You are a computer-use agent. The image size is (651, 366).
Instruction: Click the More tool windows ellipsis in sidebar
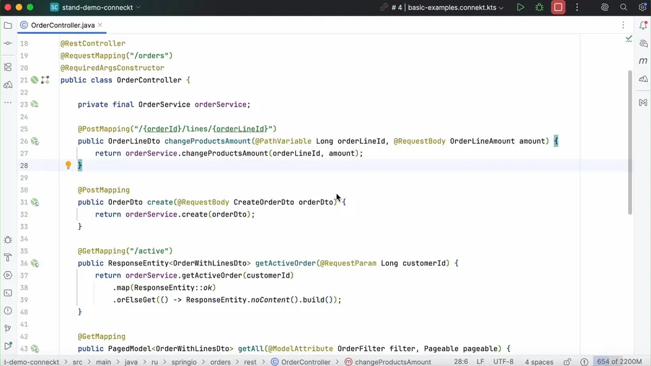pos(8,102)
